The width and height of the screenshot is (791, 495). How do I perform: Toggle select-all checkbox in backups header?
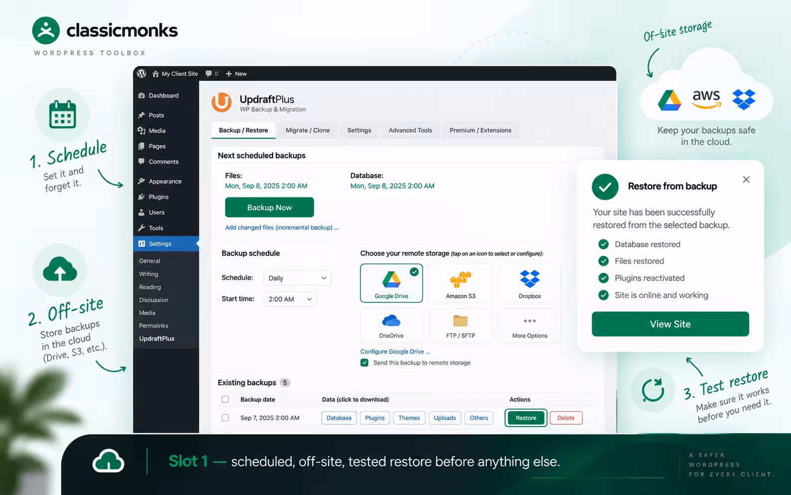click(225, 400)
